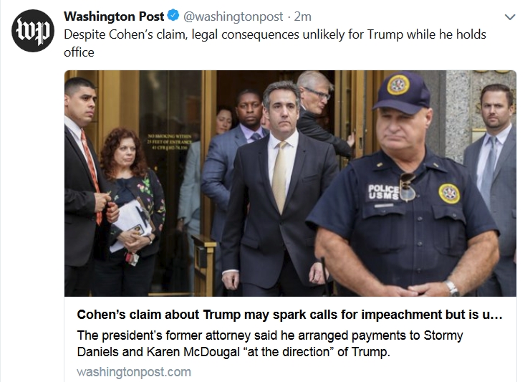Click the @washingtonpost handle
This screenshot has width=525, height=382.
[x=233, y=17]
